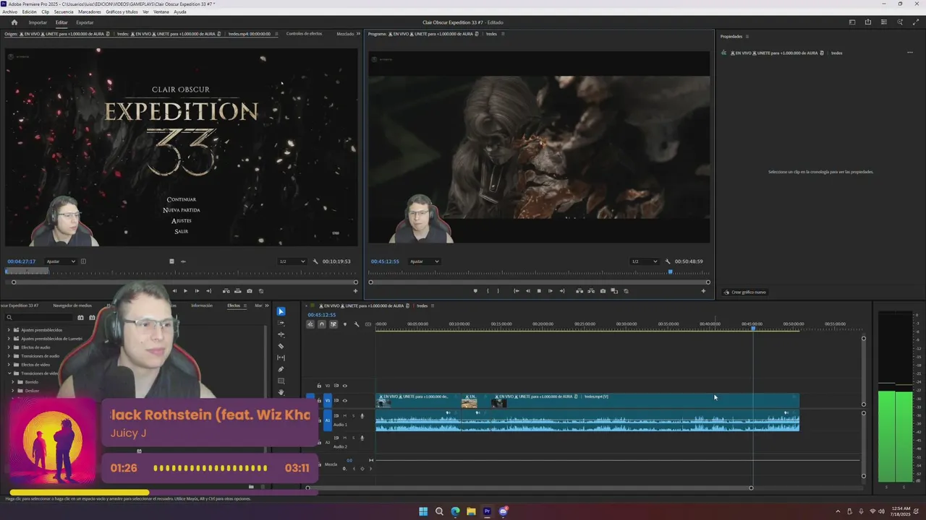Expand Efectos de audio folder
Viewport: 926px width, 520px height.
click(x=9, y=347)
